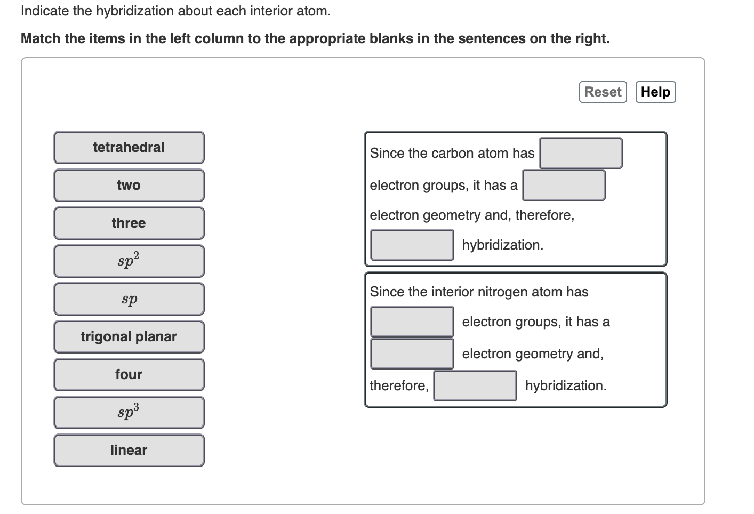
Task: Click the hybridization blank in carbon sentence
Action: click(412, 244)
